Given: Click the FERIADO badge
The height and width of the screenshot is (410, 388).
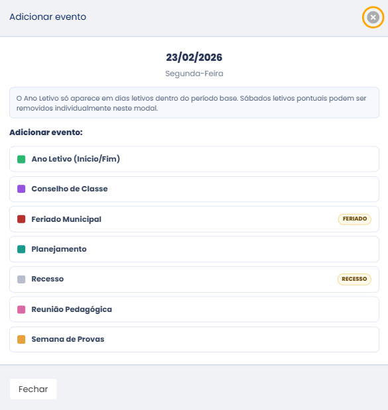Looking at the screenshot, I should tap(355, 219).
